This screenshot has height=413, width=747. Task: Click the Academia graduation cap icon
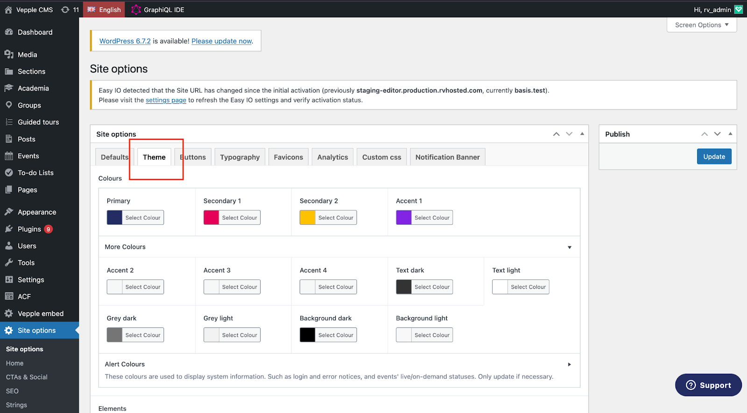(x=9, y=88)
